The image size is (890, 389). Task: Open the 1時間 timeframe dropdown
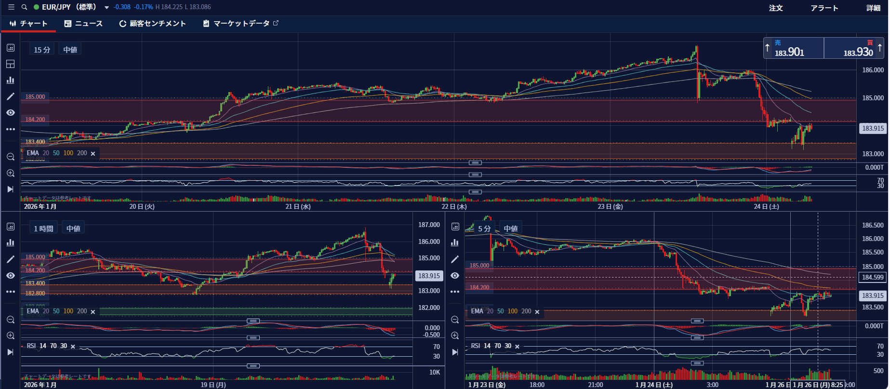[x=43, y=228]
